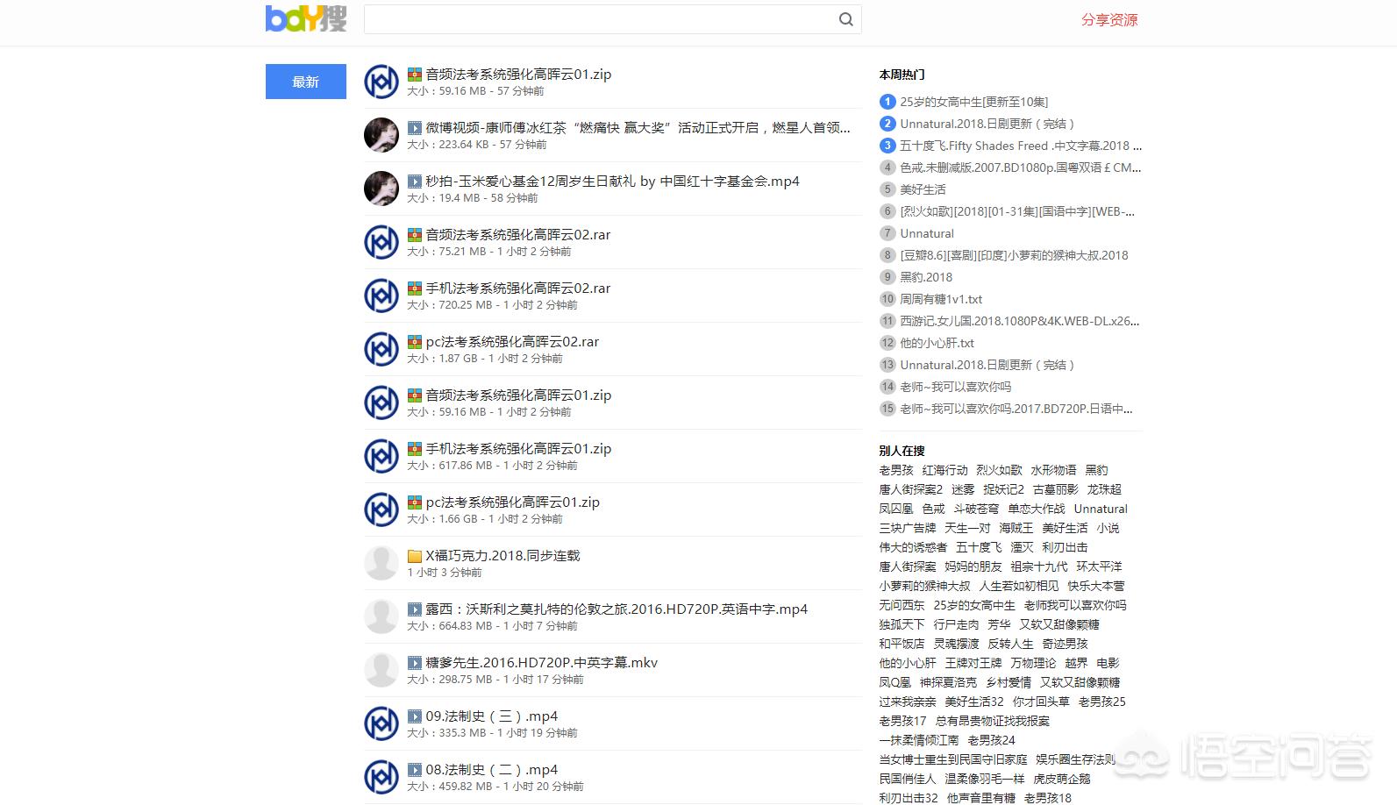Search tag 神探夏洛克
Screen dimensions: 1397x805
pyautogui.click(x=948, y=682)
